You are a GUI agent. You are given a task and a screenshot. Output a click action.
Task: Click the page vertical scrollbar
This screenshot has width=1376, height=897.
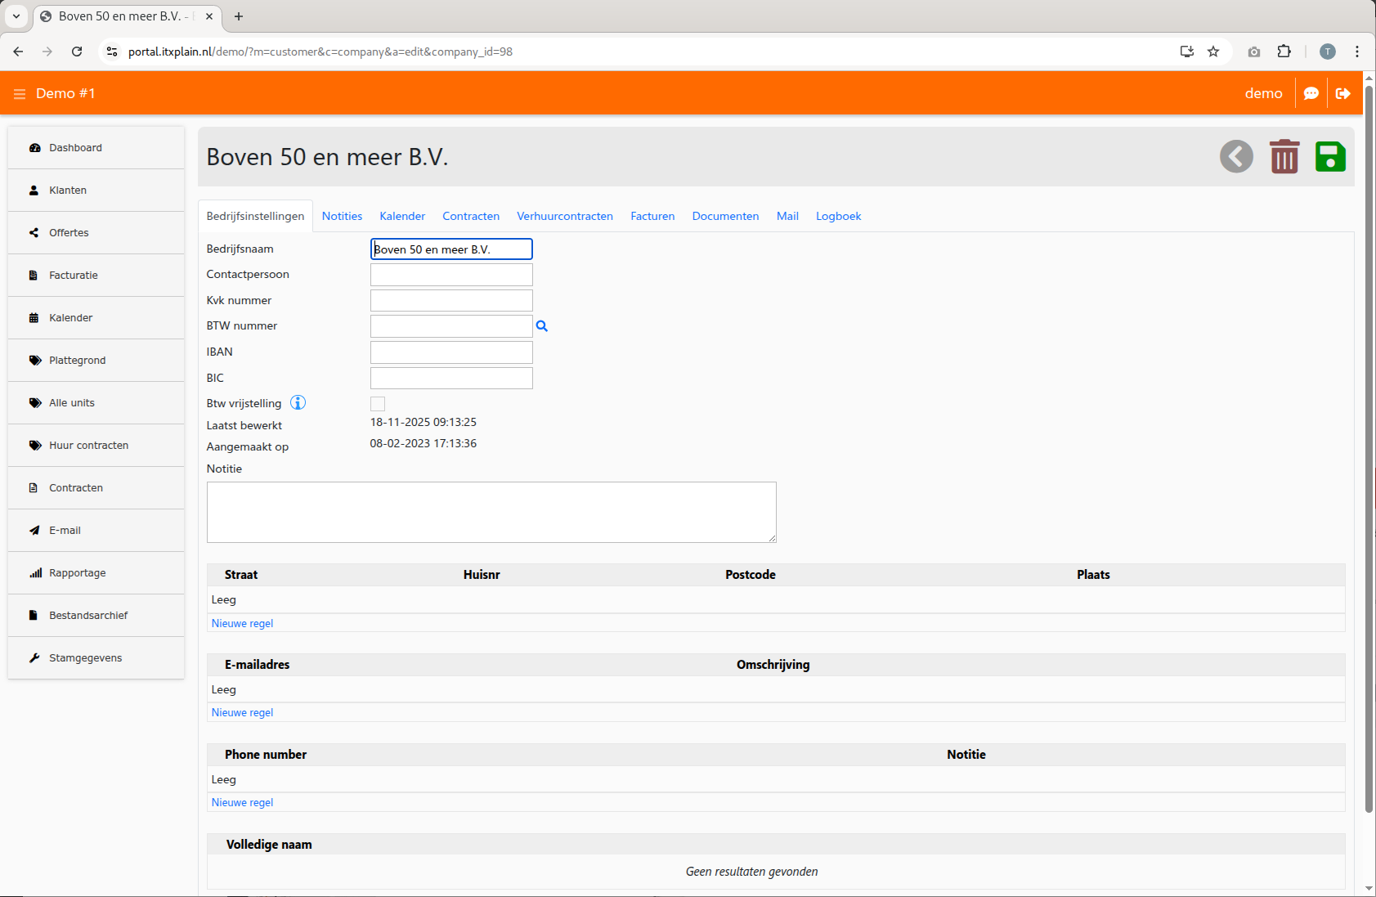coord(1369,450)
